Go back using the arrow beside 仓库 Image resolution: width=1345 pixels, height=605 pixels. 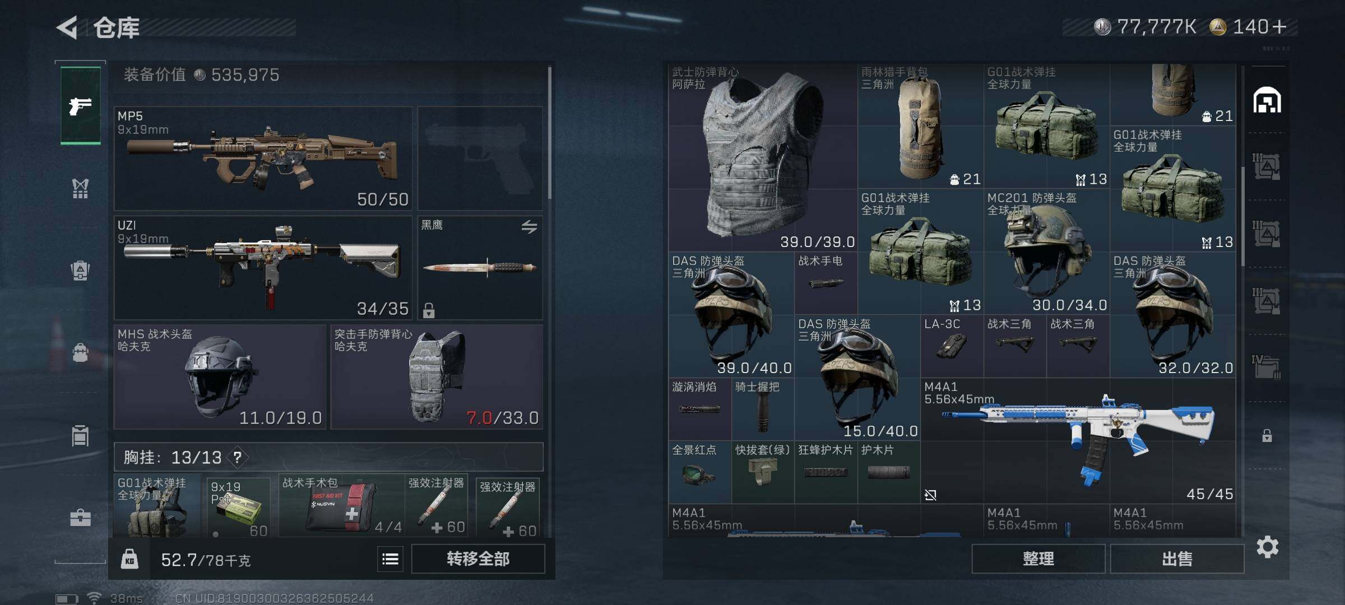(67, 27)
